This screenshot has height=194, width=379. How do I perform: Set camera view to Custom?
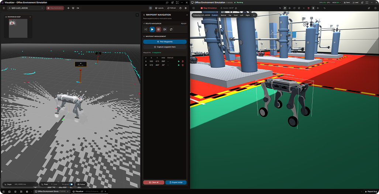(215, 15)
